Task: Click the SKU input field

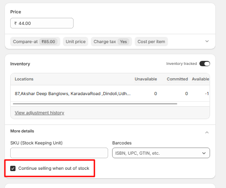Action: [59, 153]
